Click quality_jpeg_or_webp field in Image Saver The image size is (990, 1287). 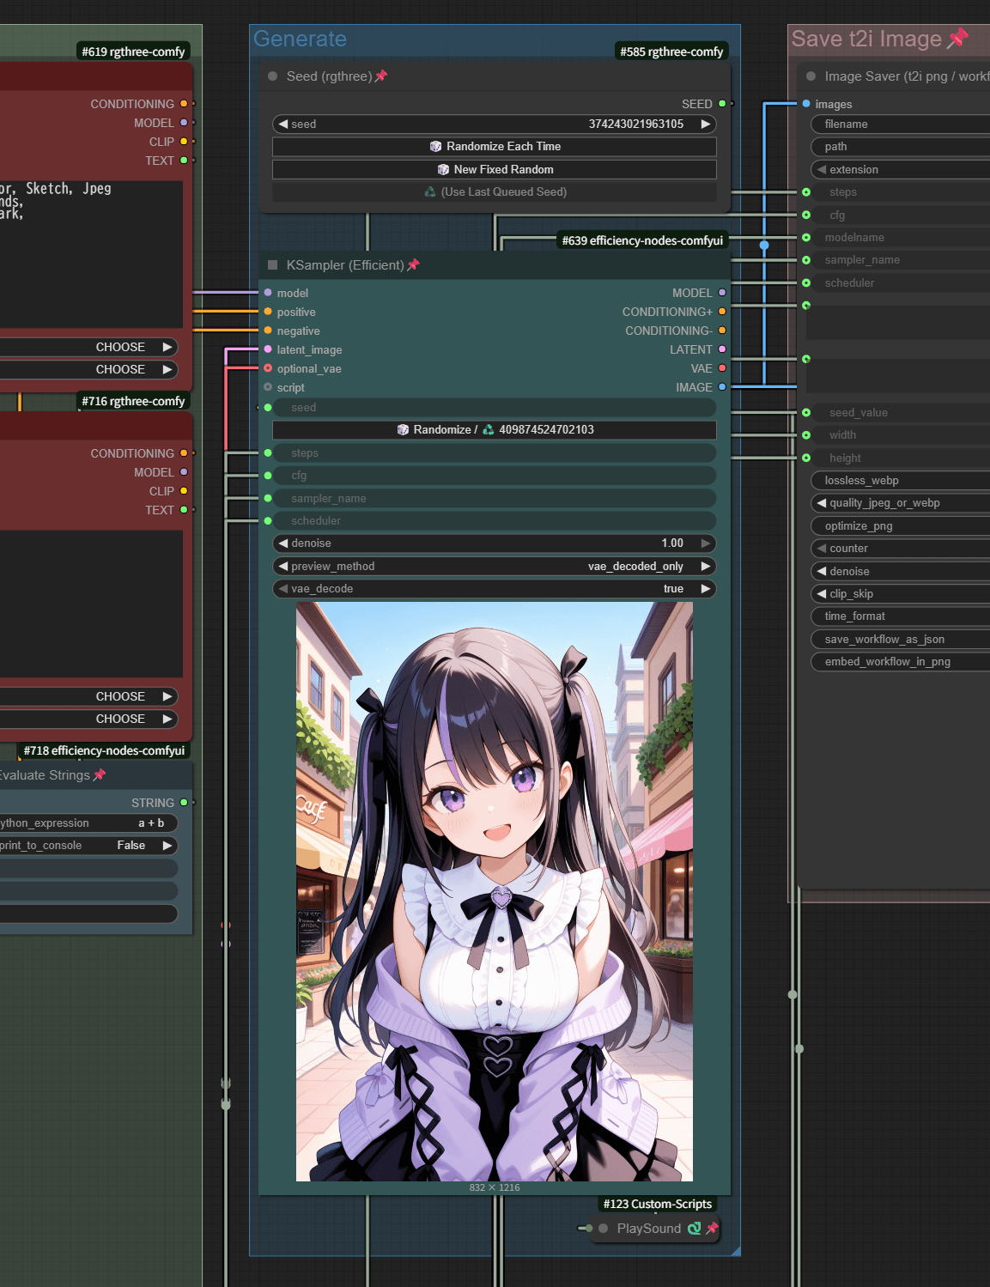900,503
